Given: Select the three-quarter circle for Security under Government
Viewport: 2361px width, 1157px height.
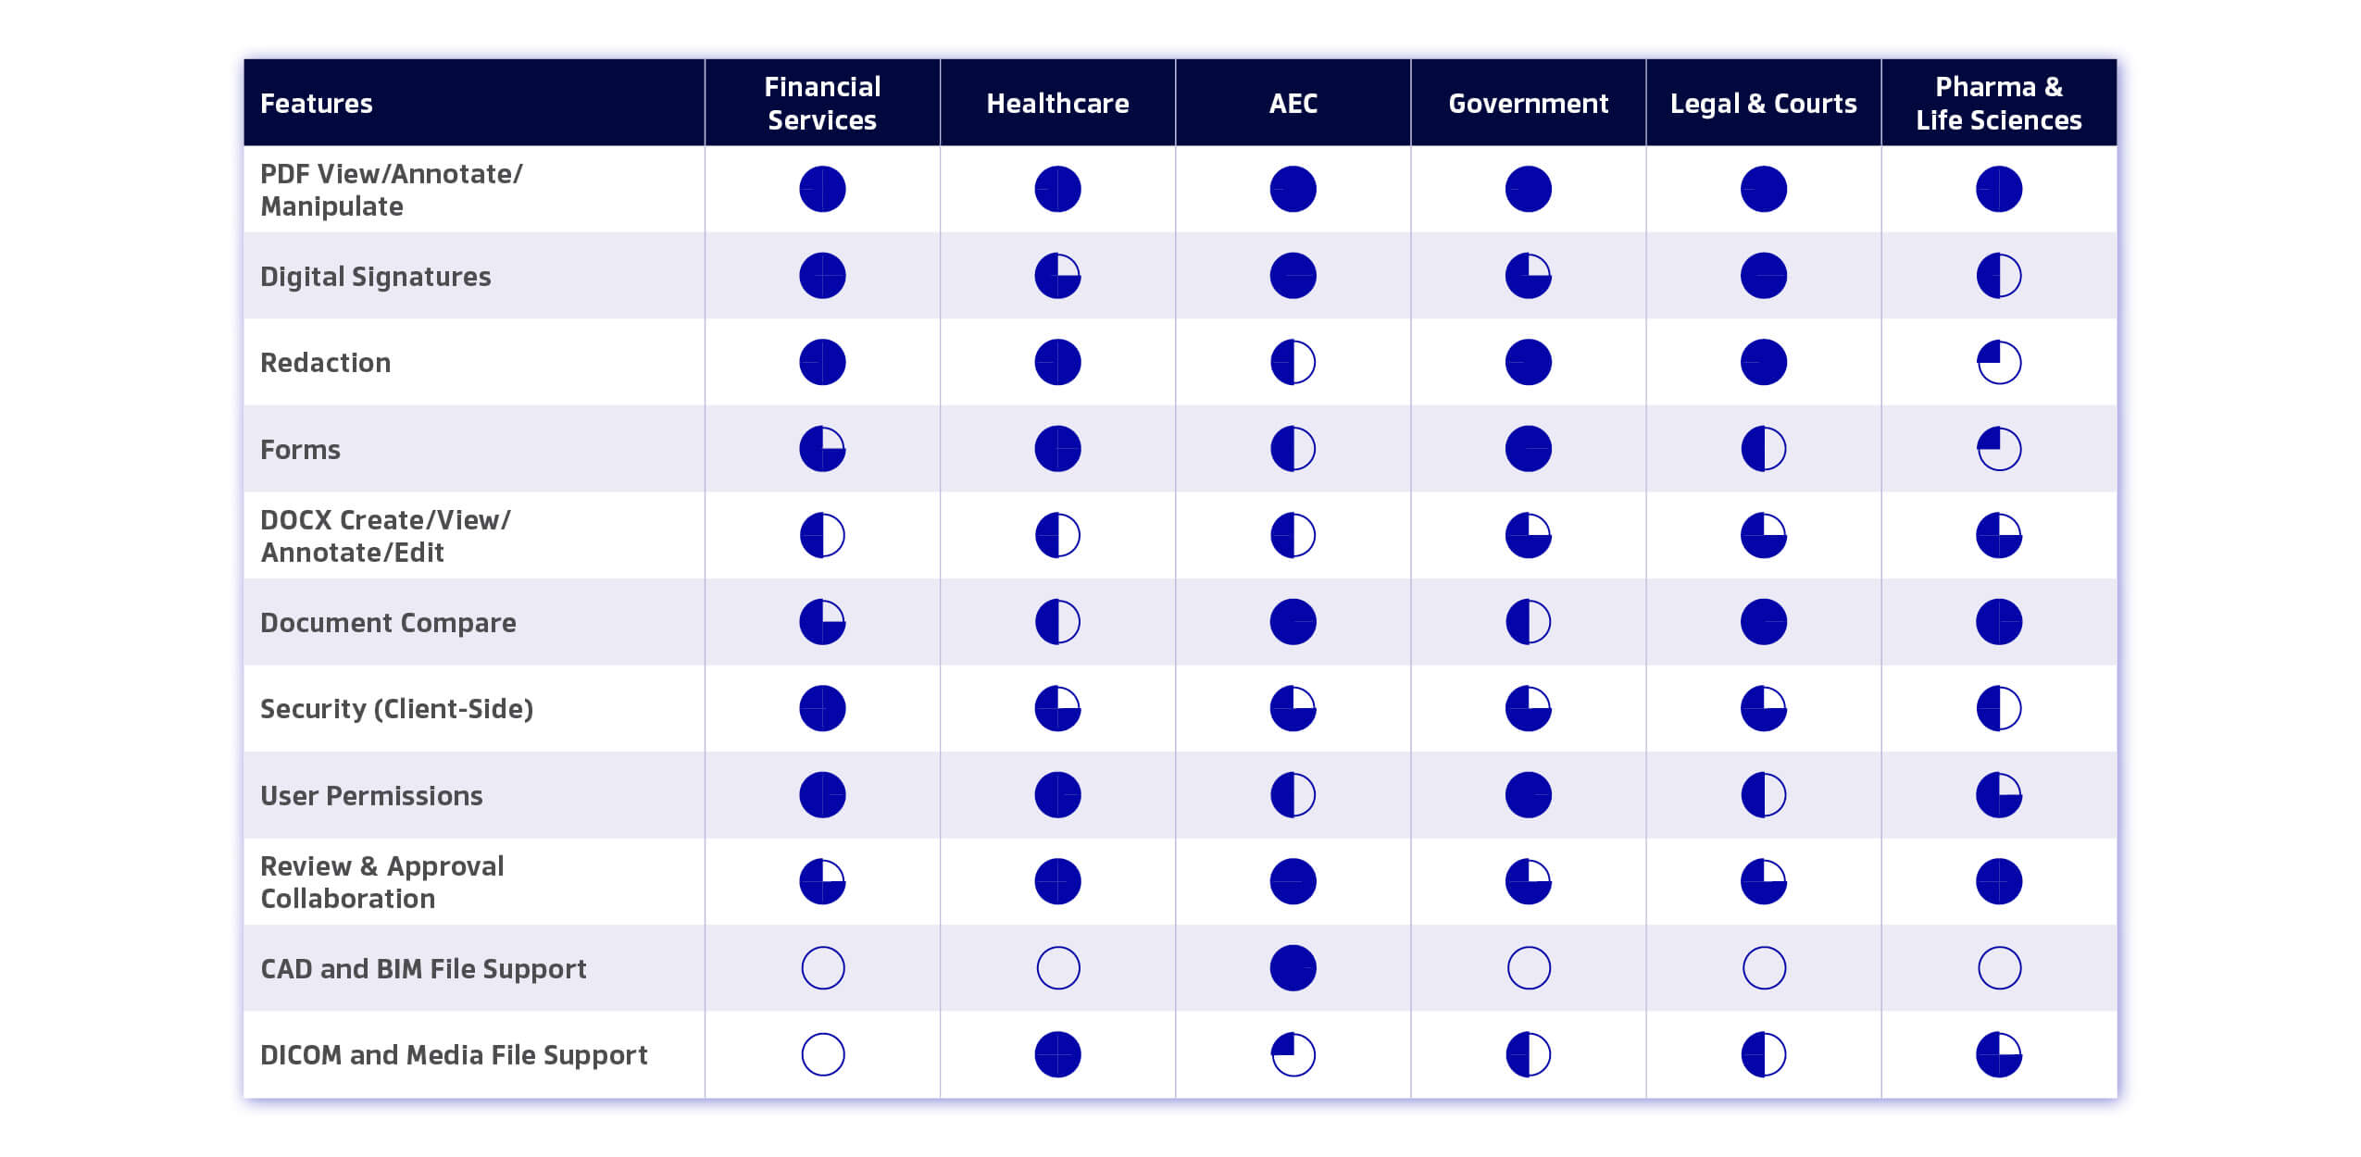Looking at the screenshot, I should click(1528, 708).
